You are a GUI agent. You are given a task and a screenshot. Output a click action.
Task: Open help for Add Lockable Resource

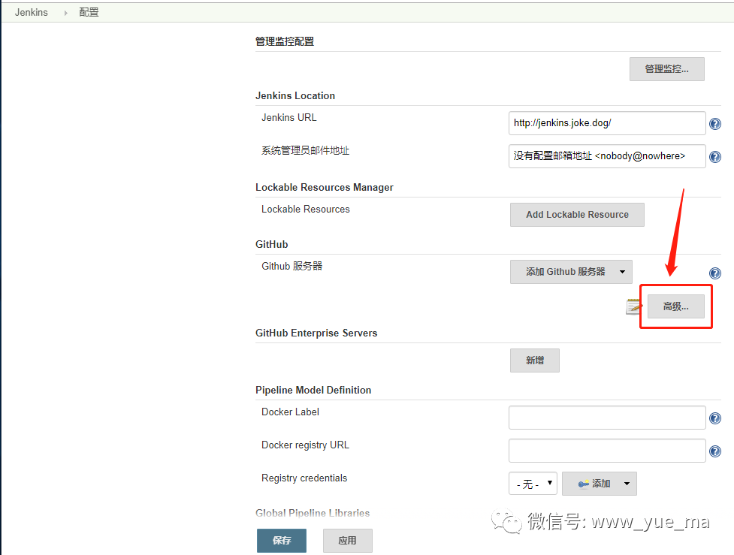point(714,215)
